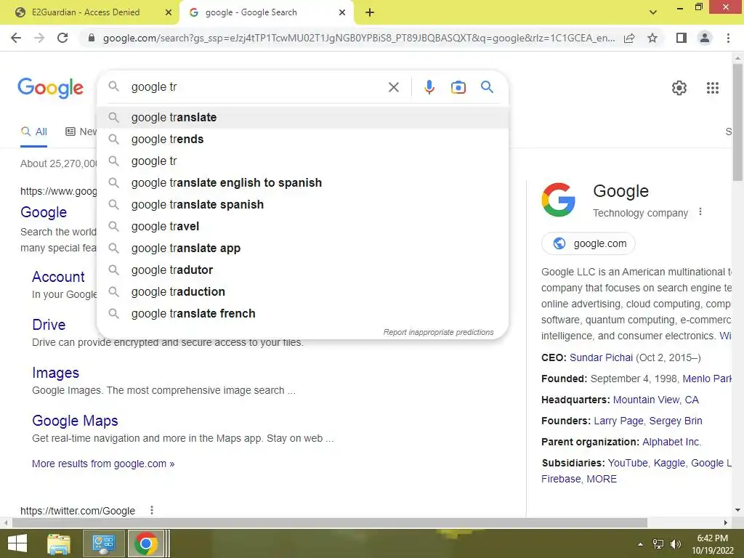Open the Chrome side panel icon
Viewport: 744px width, 558px height.
coord(682,38)
